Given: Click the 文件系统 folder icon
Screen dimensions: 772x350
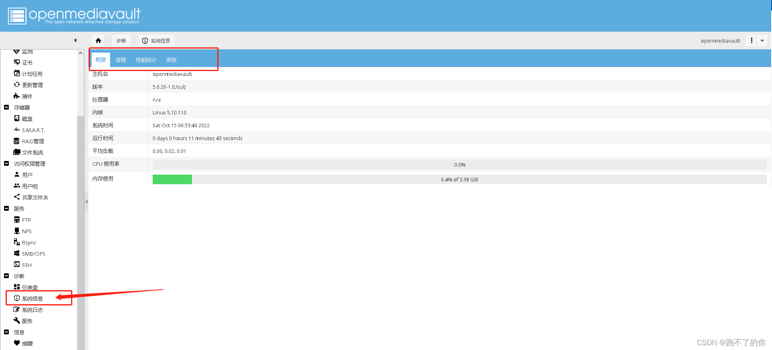Looking at the screenshot, I should (x=17, y=152).
